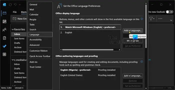Click Unread: 6 in status bar
Viewport: 175px width, 90px height.
tap(19, 88)
